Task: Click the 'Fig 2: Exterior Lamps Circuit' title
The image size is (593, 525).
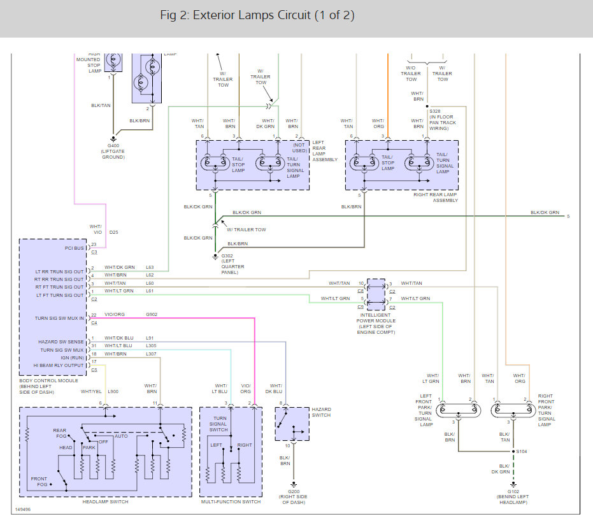Action: pyautogui.click(x=257, y=15)
